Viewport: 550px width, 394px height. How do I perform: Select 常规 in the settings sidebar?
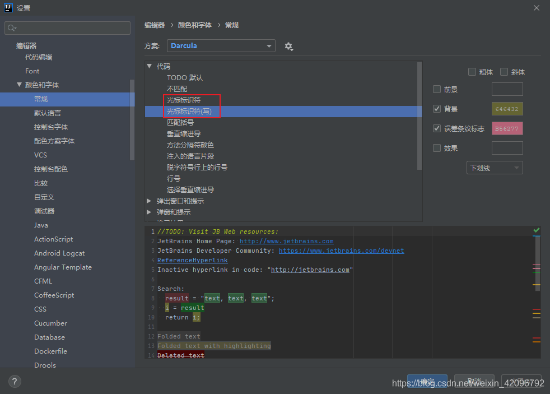(x=67, y=99)
